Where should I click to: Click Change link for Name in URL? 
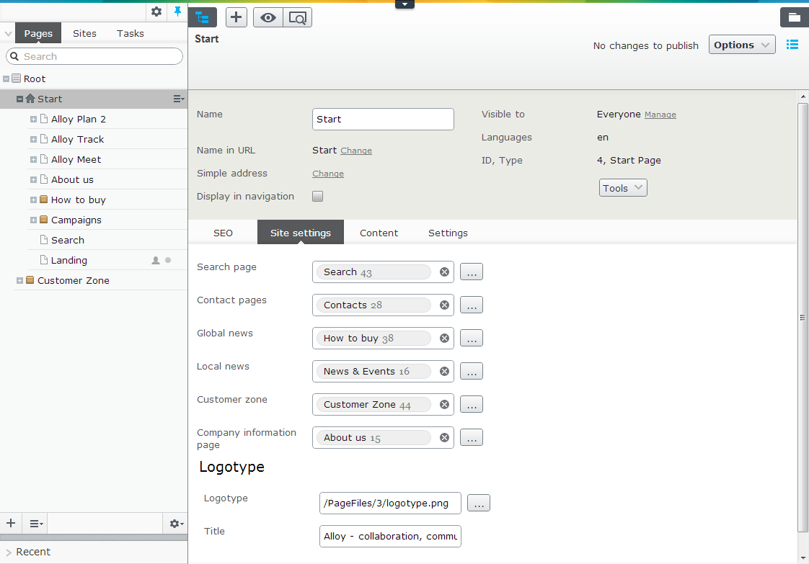356,151
